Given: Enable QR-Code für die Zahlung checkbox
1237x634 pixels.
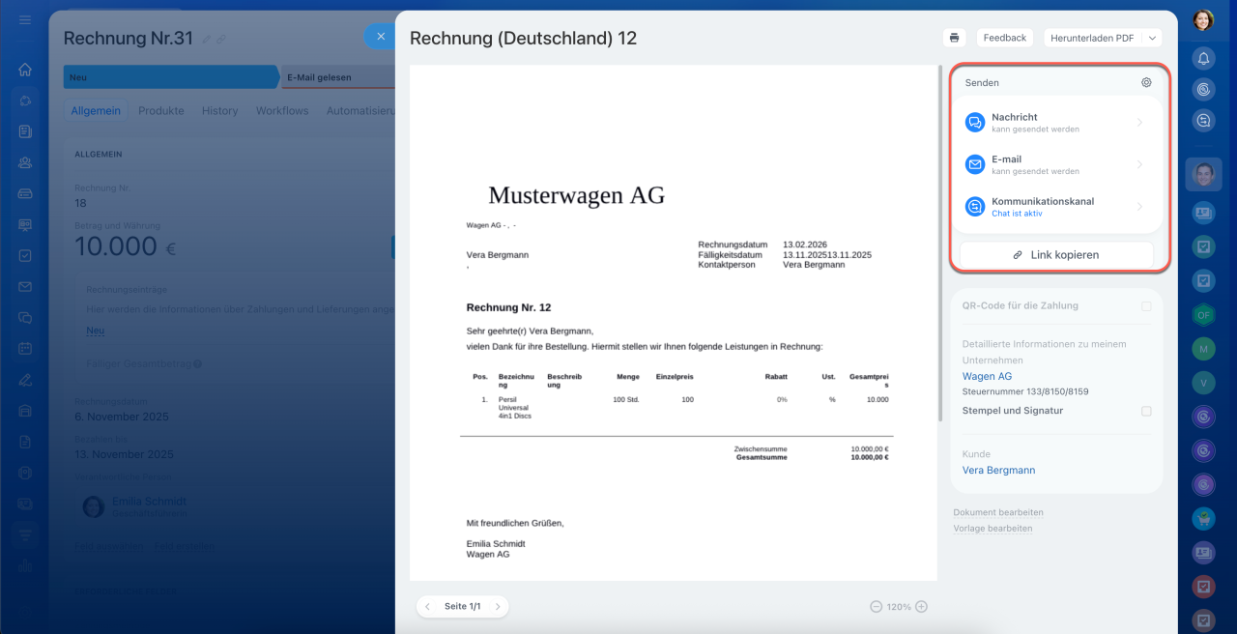Looking at the screenshot, I should (x=1146, y=306).
